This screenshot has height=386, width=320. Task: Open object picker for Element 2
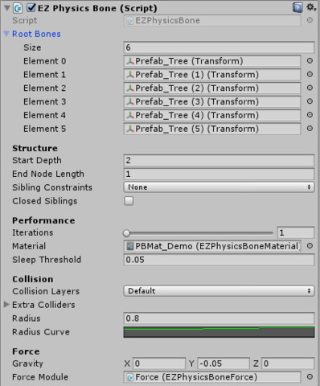coord(310,88)
